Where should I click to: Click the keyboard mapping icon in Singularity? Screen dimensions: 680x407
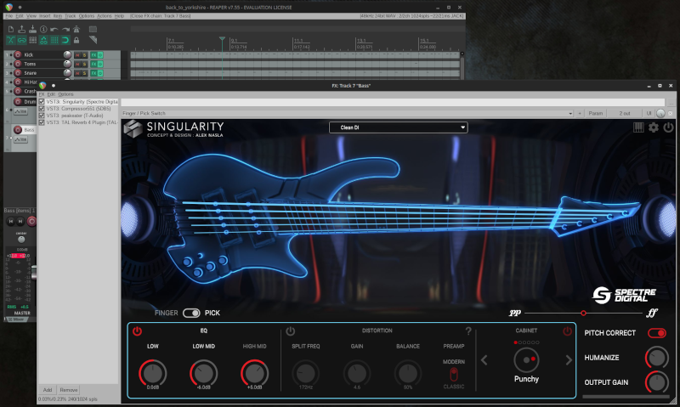638,127
